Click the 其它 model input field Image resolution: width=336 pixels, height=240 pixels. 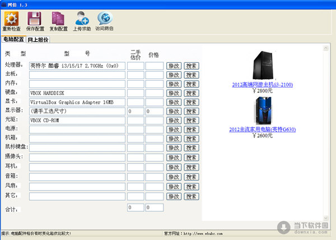(x=77, y=196)
